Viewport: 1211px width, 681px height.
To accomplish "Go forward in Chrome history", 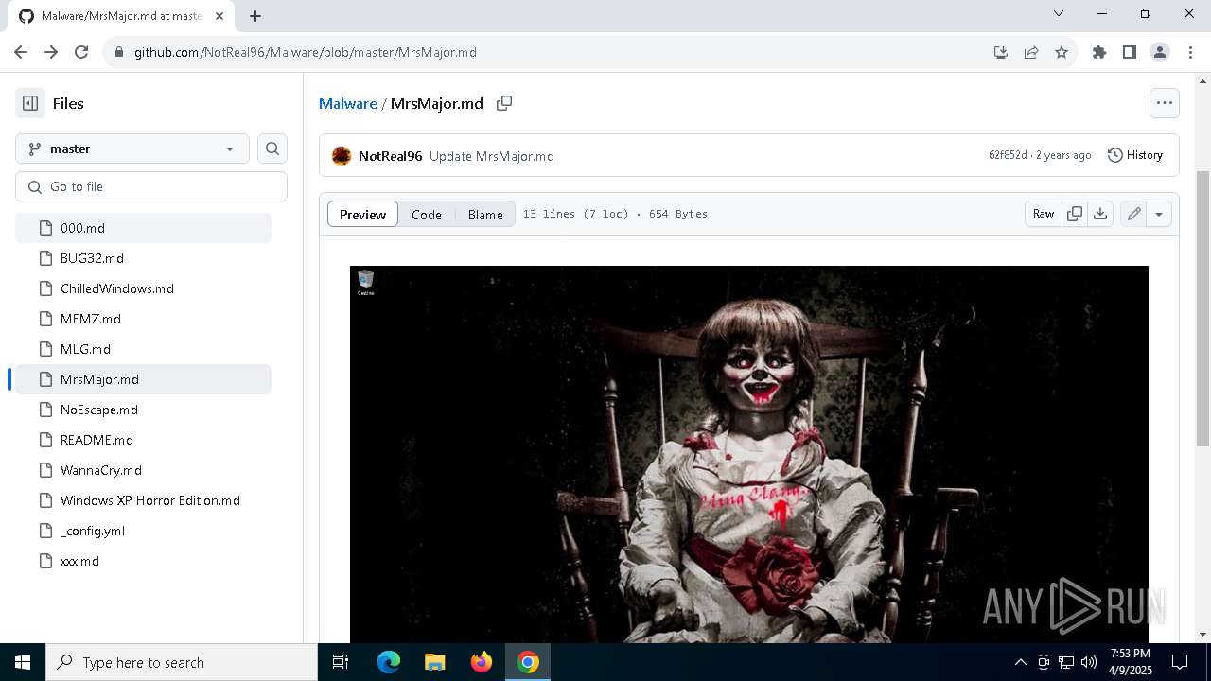I will 51,52.
